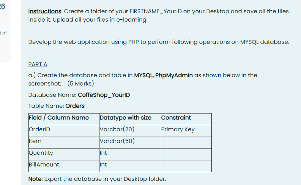This screenshot has height=185, width=301.
Task: Click the underlined PART A heading
Action: [x=38, y=64]
